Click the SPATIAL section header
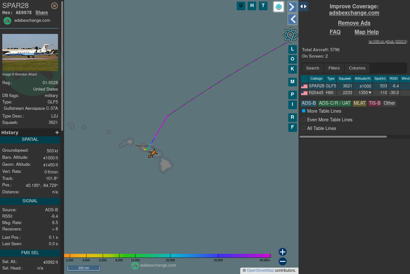The height and width of the screenshot is (274, 410). click(30, 140)
